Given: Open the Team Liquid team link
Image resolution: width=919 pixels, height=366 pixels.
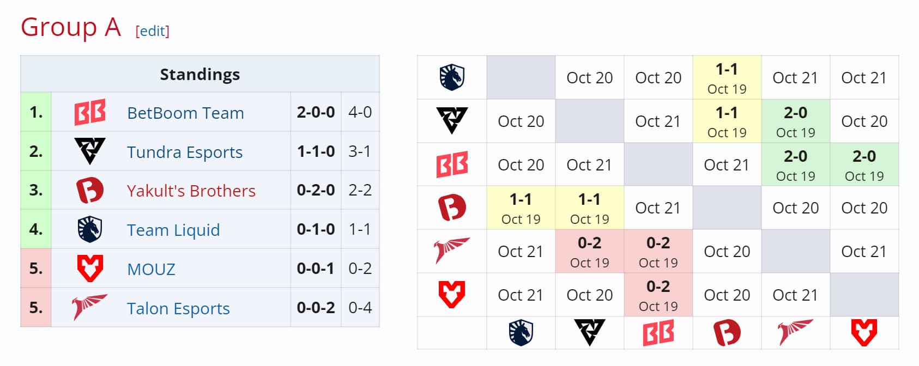Looking at the screenshot, I should click(x=173, y=230).
